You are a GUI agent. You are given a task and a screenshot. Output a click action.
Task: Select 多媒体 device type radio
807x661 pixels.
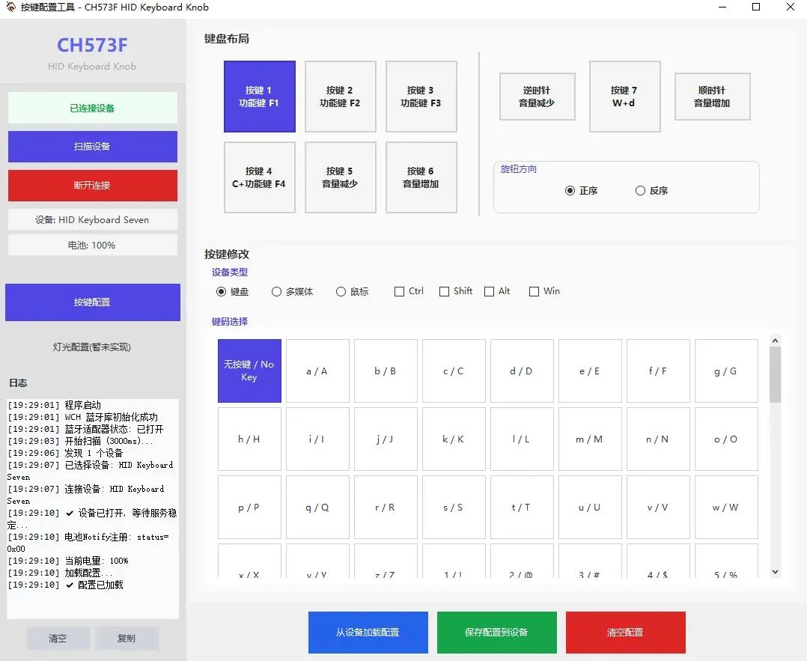pyautogui.click(x=292, y=292)
